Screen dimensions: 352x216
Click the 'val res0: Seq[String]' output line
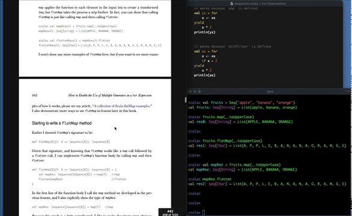tap(240, 122)
